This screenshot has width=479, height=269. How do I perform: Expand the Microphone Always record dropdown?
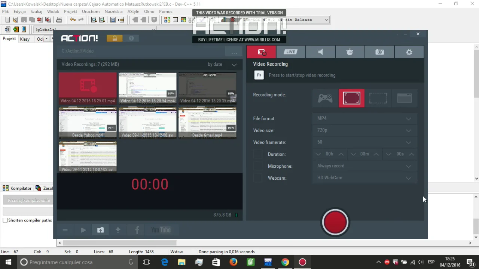pyautogui.click(x=365, y=166)
